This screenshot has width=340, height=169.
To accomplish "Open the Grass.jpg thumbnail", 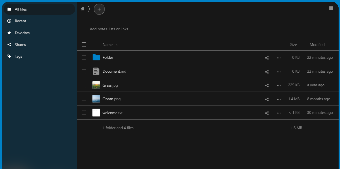I will click(96, 85).
